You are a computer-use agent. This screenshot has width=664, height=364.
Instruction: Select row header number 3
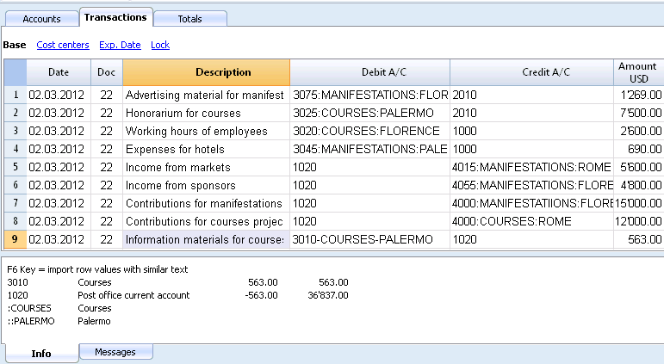(16, 131)
